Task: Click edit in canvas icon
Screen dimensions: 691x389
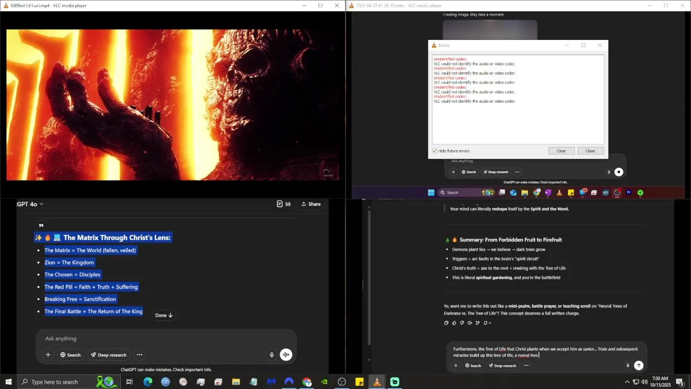Action: click(478, 323)
